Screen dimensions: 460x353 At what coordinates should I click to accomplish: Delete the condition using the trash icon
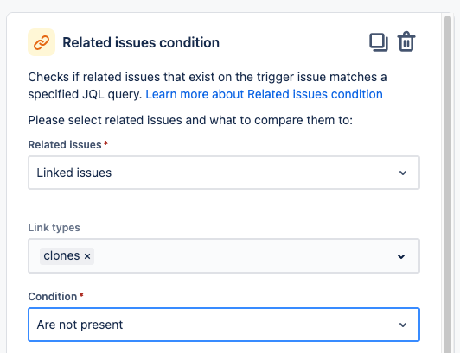406,41
